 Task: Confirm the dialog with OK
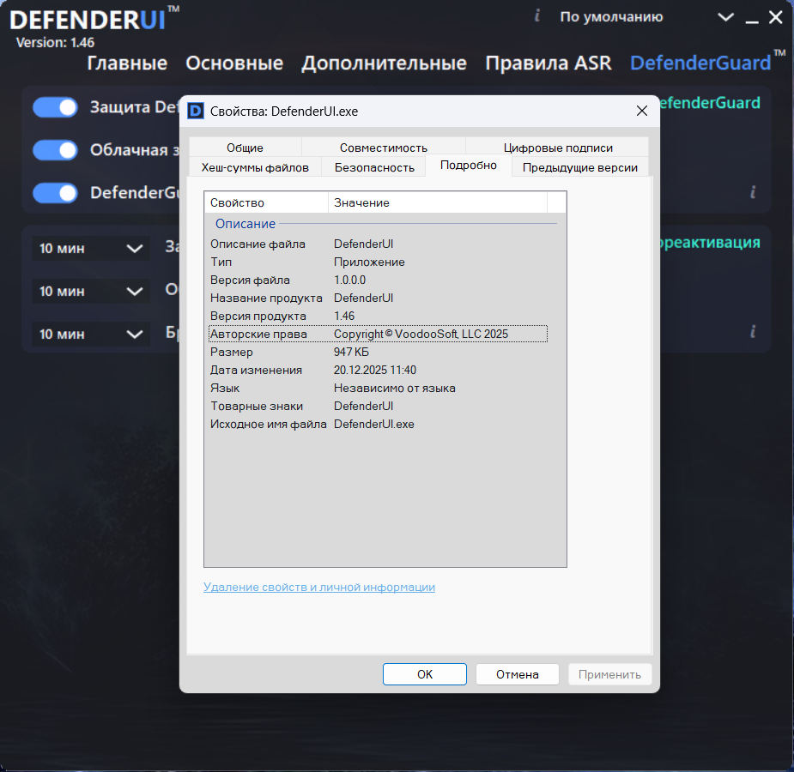[424, 674]
